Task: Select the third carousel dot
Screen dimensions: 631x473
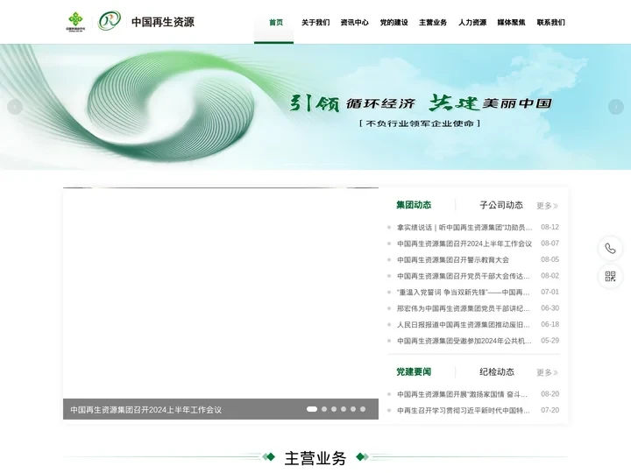Action: [334, 409]
